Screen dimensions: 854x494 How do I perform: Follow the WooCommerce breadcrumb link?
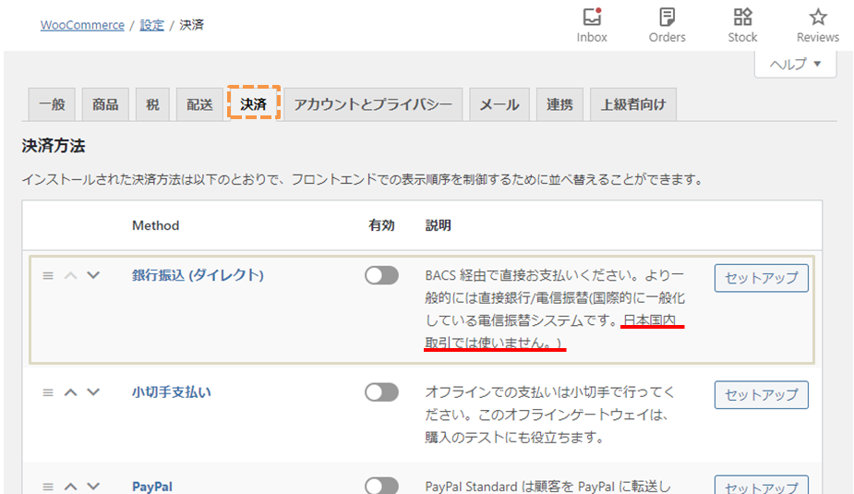82,25
